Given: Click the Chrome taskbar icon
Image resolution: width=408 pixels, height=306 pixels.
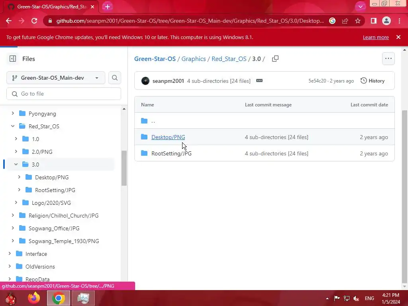Looking at the screenshot, I should (59, 298).
